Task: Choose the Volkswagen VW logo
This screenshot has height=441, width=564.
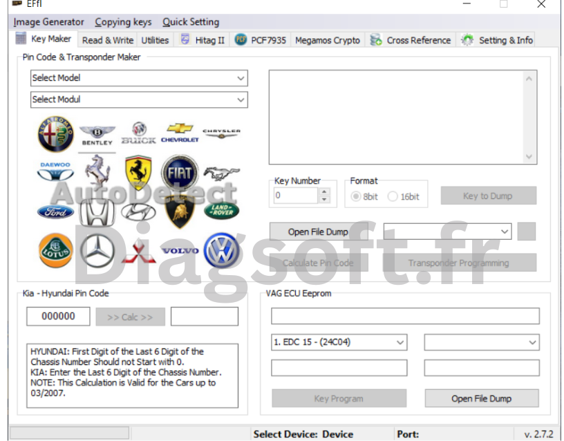Action: pos(221,250)
